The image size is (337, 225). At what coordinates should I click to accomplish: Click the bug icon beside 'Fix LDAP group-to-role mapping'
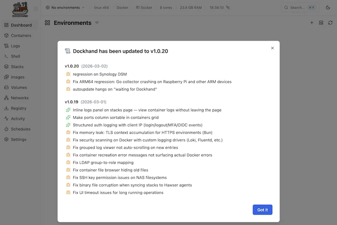(x=68, y=162)
